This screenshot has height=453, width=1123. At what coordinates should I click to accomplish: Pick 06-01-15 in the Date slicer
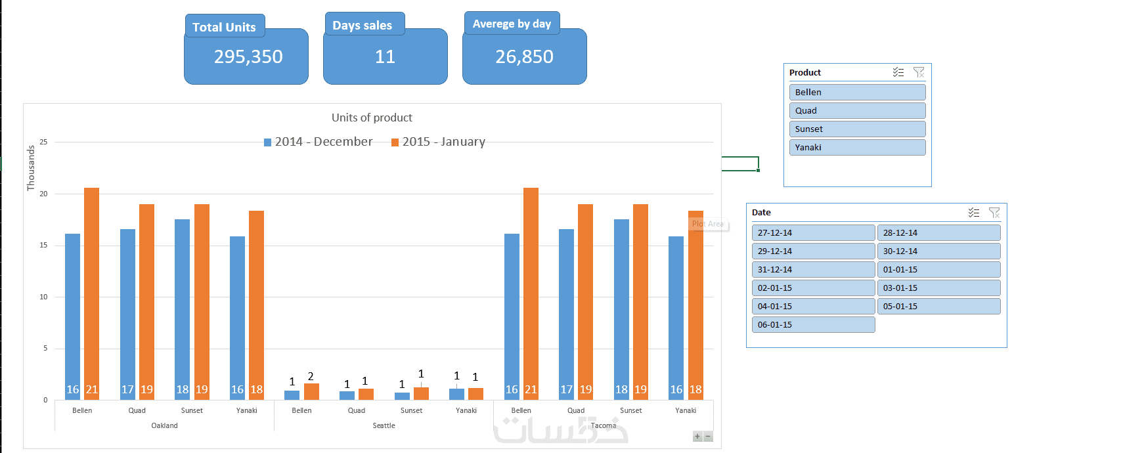point(813,325)
